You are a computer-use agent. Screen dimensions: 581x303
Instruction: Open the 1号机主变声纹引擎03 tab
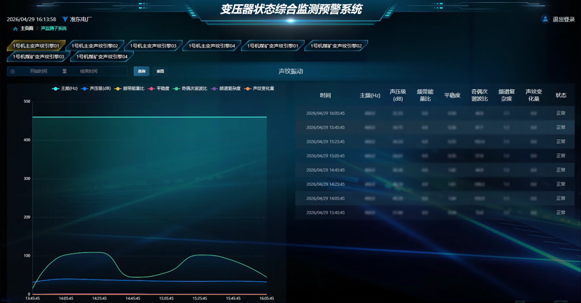153,46
